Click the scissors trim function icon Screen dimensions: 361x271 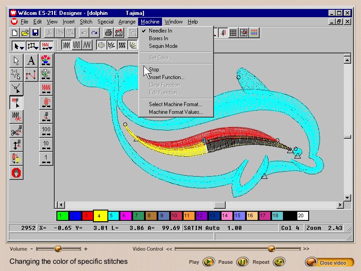[17, 131]
